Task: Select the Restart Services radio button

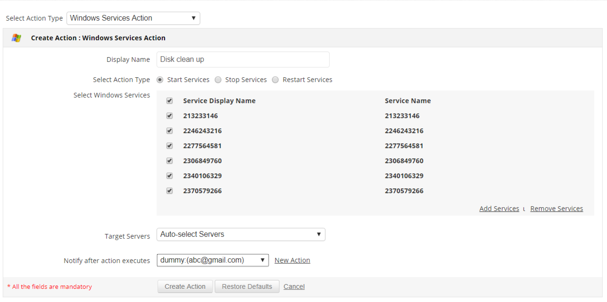Action: click(275, 80)
